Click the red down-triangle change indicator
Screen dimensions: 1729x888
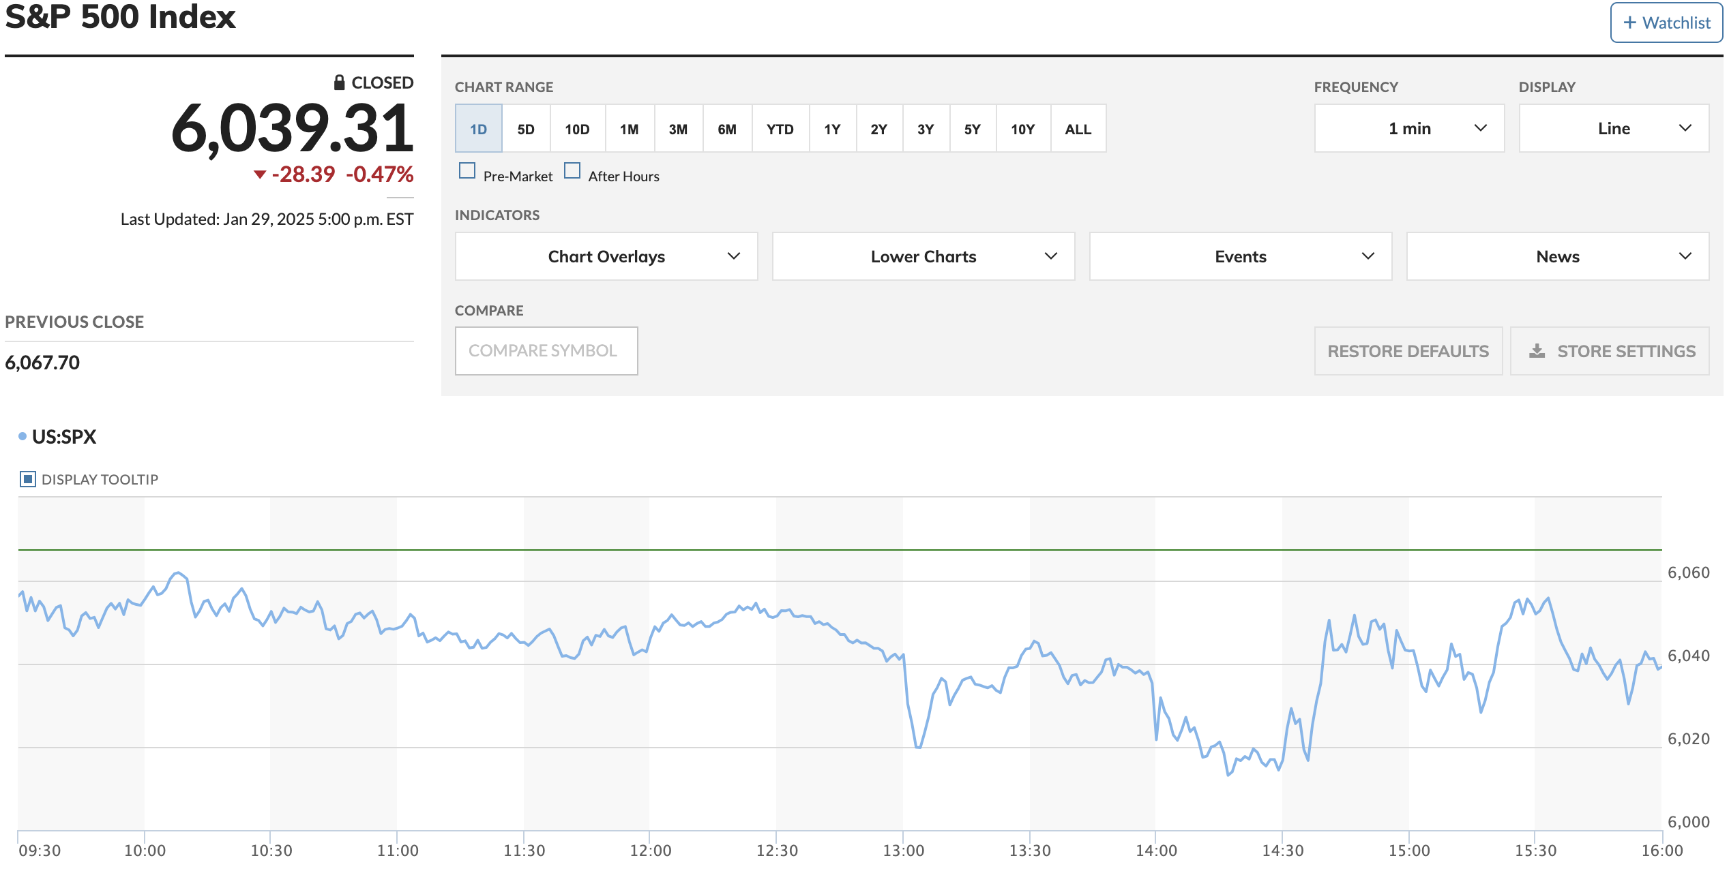259,174
